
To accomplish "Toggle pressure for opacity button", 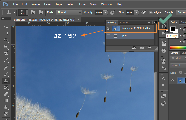I will pos(112,12).
